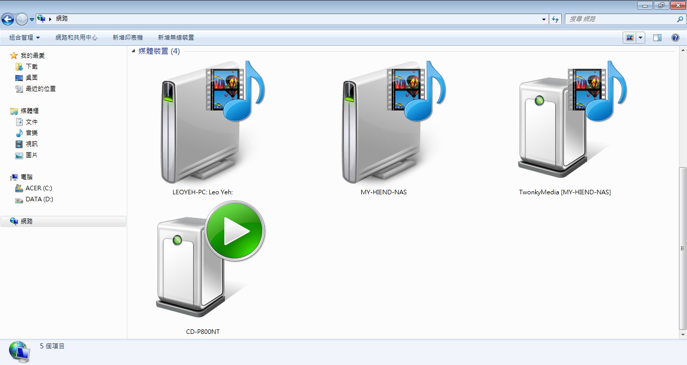Click the 網路 text in address bar
The image size is (687, 365).
62,19
